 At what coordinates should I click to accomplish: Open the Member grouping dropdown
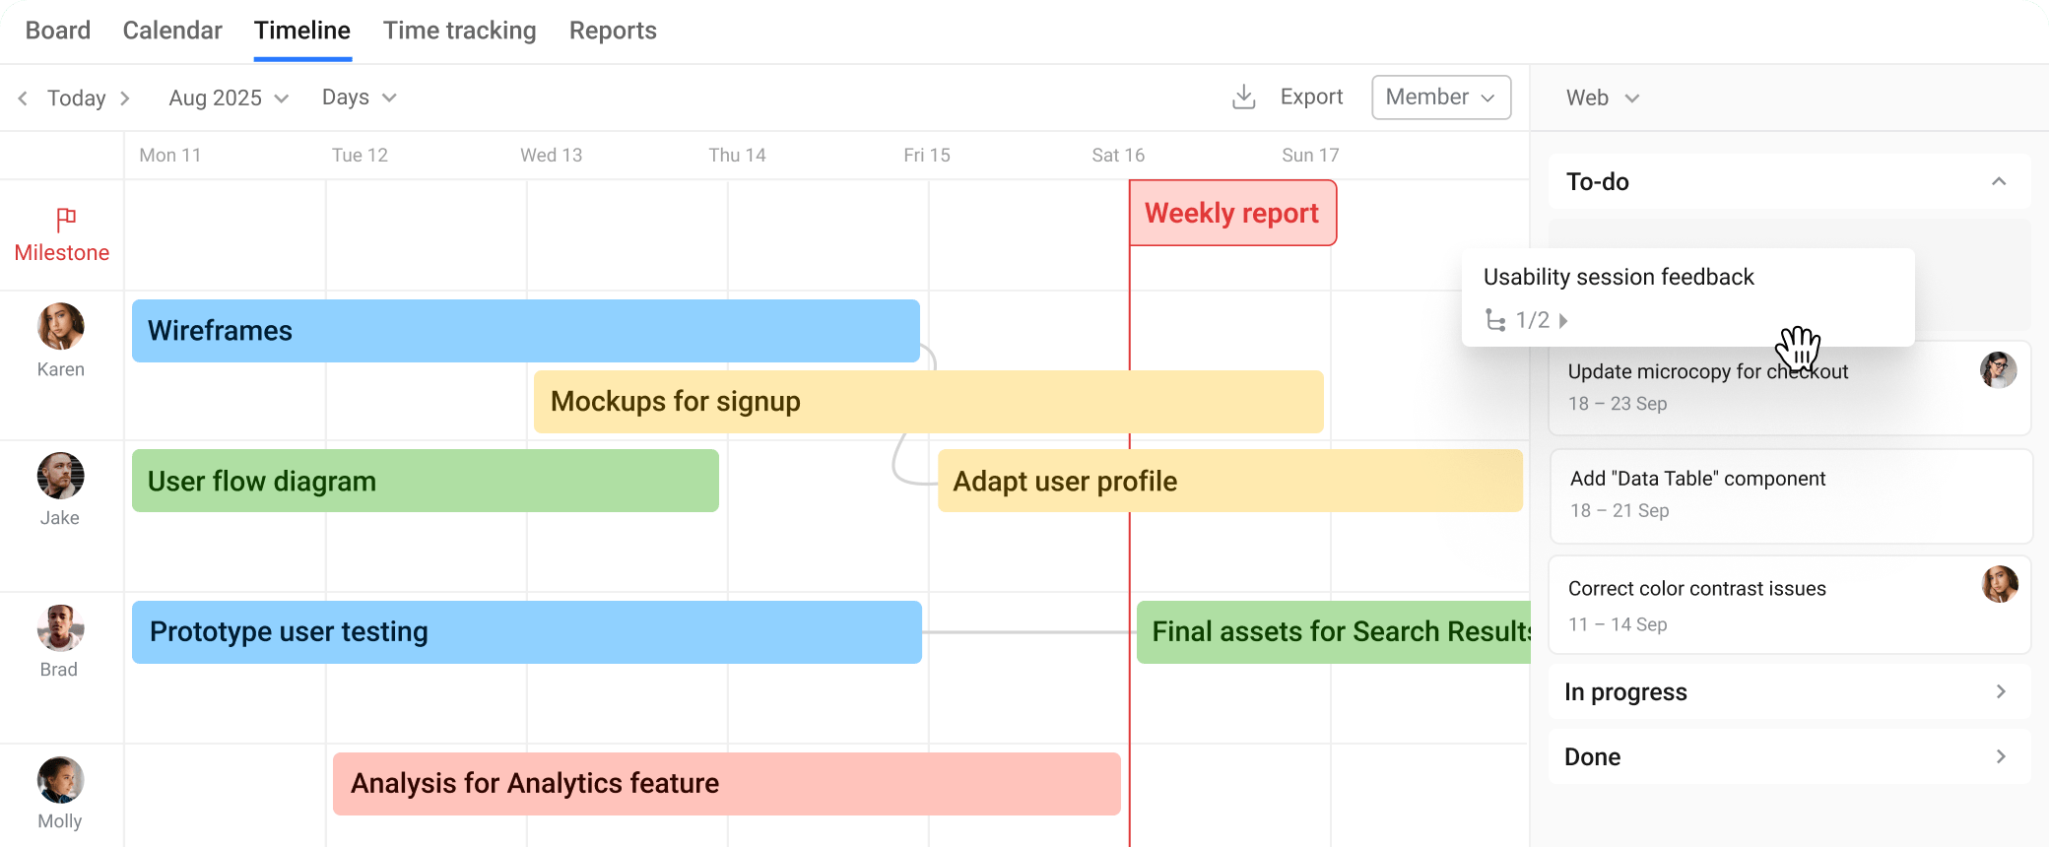(1440, 98)
